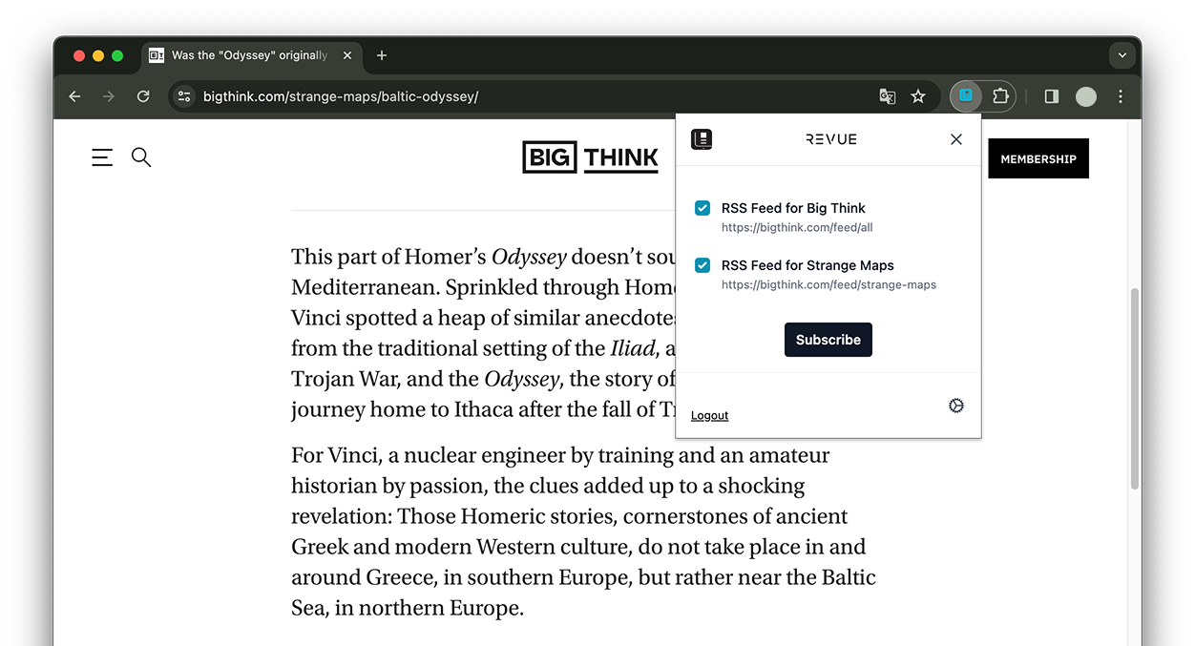This screenshot has width=1195, height=646.
Task: Click the Subscribe button
Action: (x=828, y=340)
